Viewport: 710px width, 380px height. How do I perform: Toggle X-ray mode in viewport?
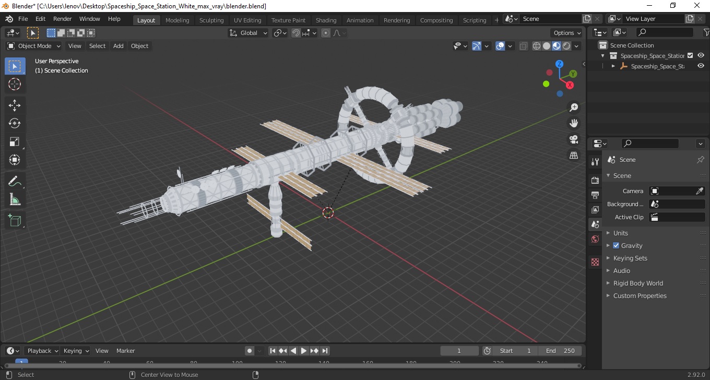pos(524,46)
